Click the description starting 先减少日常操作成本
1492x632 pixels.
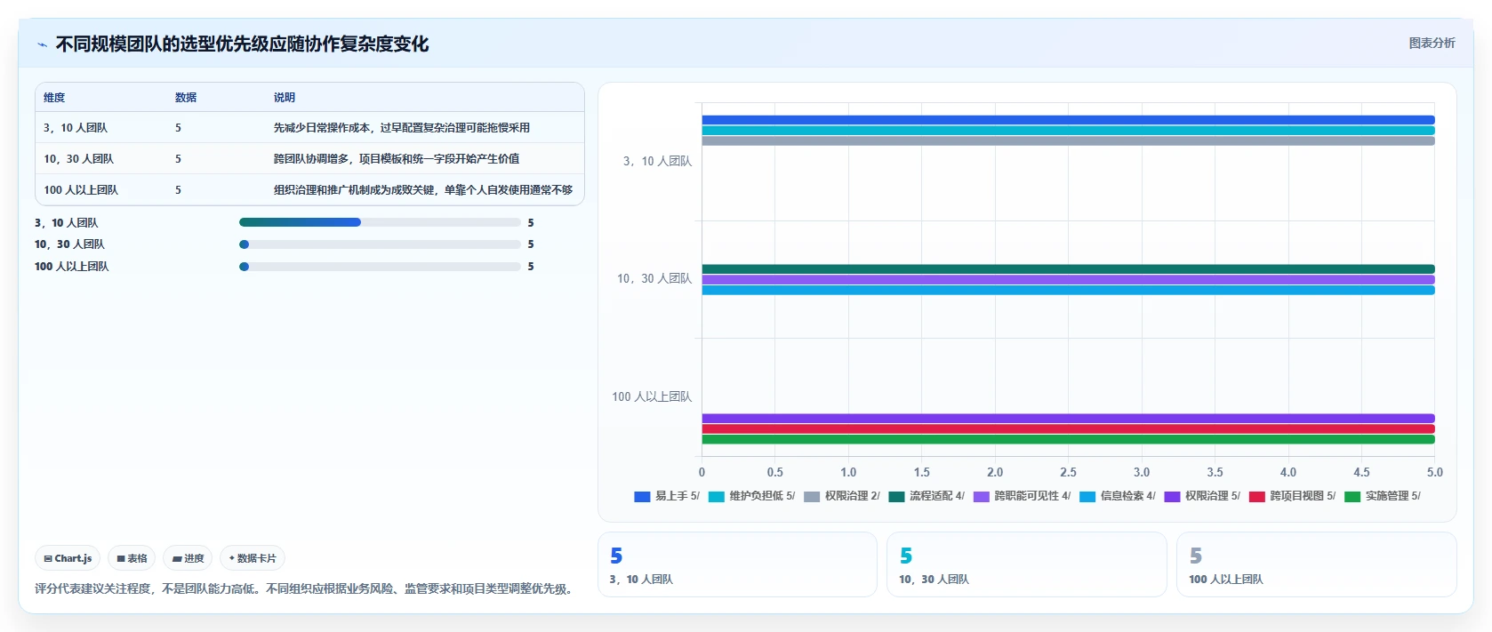point(402,128)
